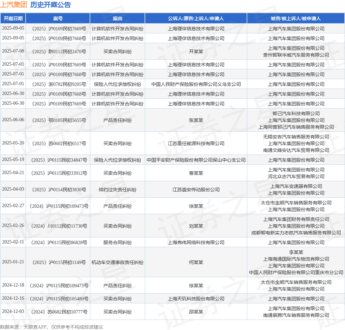The image size is (345, 330).
Task: Click defendant 上海汽车集团财务有限责任公司
Action: (296, 220)
